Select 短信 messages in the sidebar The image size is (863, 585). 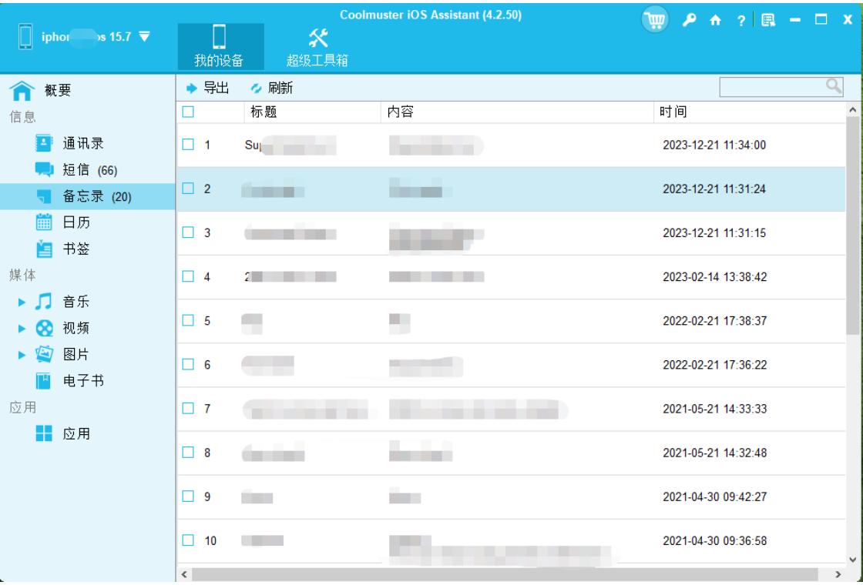click(x=76, y=170)
